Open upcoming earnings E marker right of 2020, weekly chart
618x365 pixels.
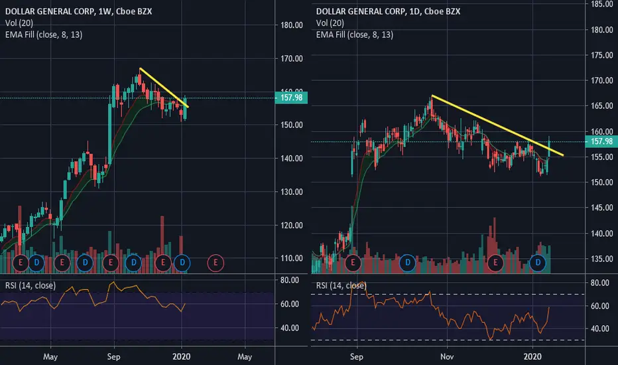point(216,263)
